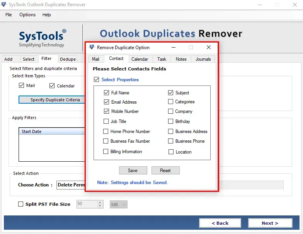
Task: Open the Choose Action dropdown
Action: point(71,185)
